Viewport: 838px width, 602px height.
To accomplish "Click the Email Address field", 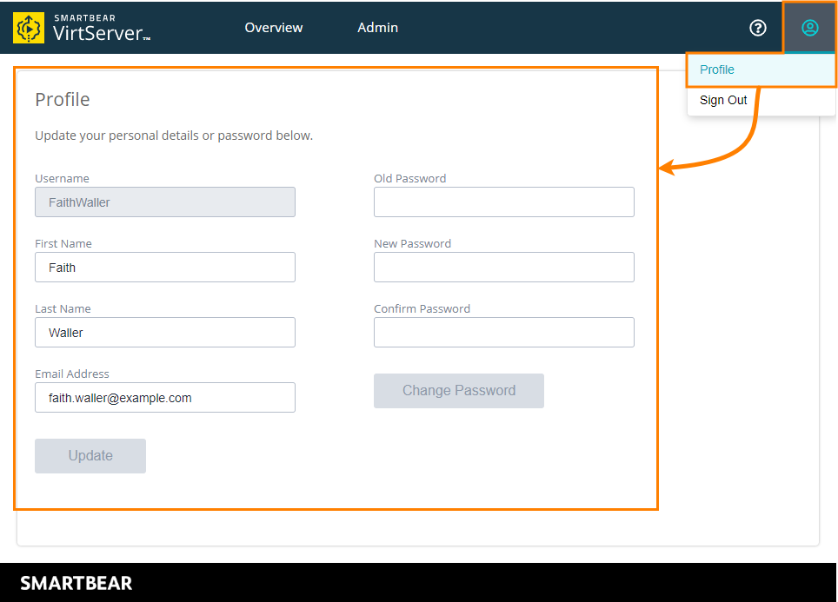I will tap(164, 397).
